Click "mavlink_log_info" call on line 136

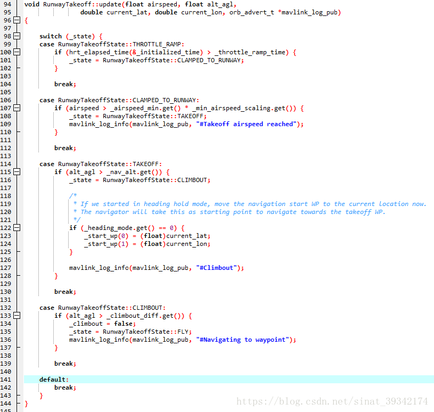[99, 340]
